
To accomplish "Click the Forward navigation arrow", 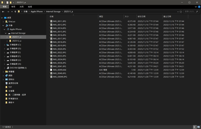I will [x=8, y=12].
